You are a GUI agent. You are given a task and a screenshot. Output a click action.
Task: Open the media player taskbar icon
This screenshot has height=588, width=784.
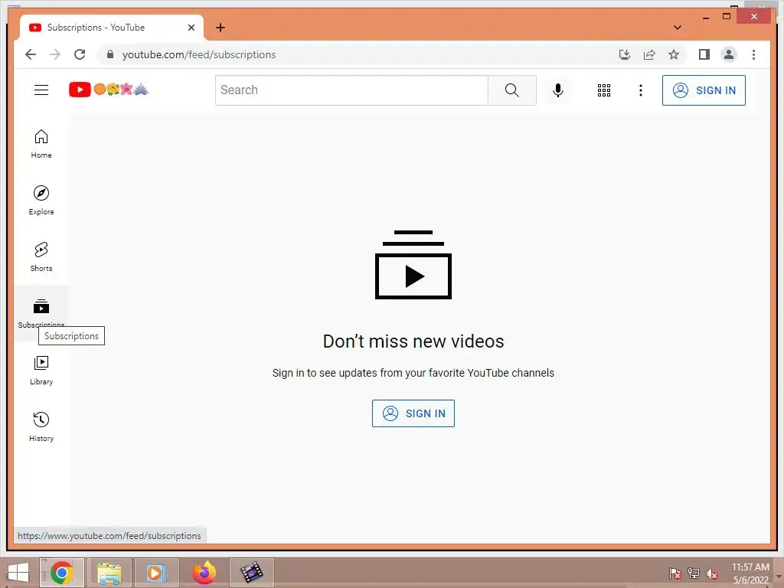click(156, 573)
